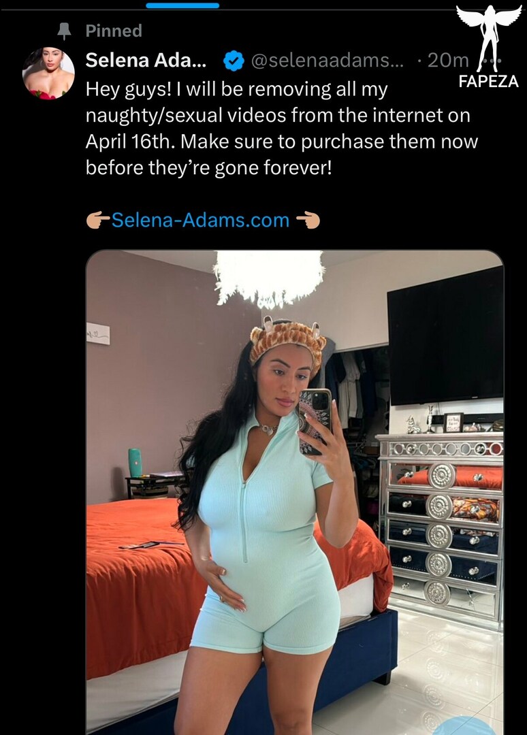
Task: Open the circular profile avatar
Action: click(x=49, y=73)
